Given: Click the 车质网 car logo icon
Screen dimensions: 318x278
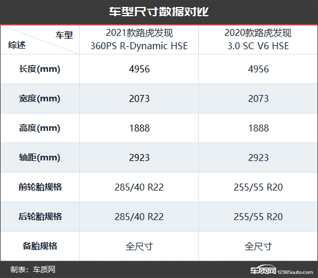Looking at the screenshot, I should tap(263, 269).
